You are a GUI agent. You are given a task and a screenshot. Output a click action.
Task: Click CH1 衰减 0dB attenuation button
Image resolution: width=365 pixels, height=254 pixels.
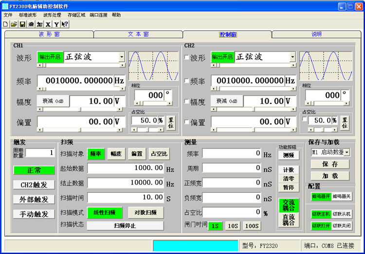click(53, 101)
